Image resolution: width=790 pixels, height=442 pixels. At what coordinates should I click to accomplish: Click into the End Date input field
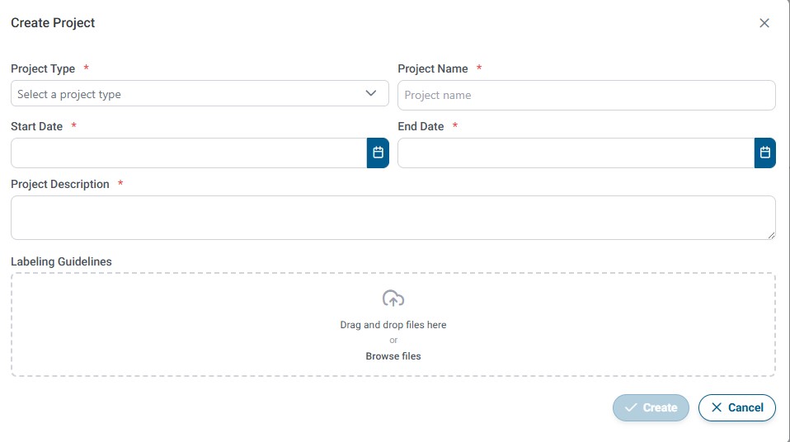pyautogui.click(x=575, y=153)
